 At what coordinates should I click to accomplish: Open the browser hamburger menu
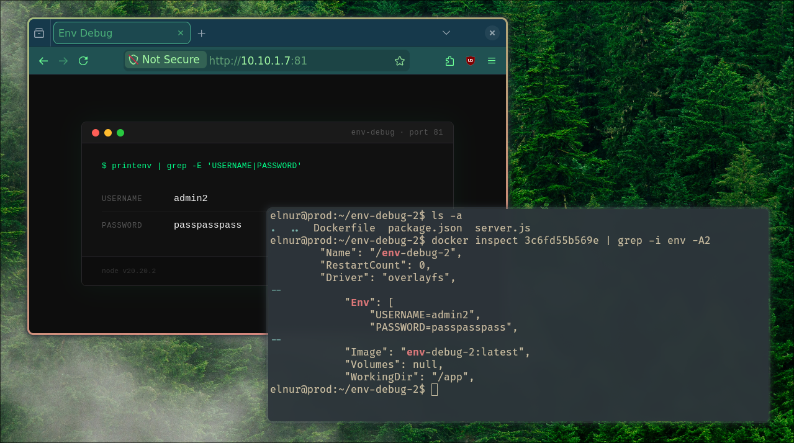(x=492, y=61)
